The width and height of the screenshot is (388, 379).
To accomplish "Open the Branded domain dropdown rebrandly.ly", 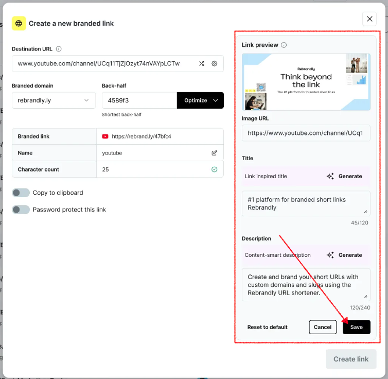I will click(x=54, y=100).
